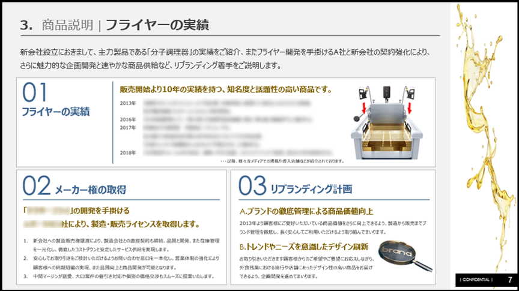Select the large 02 section number
This screenshot has height=291, width=519.
[37, 187]
